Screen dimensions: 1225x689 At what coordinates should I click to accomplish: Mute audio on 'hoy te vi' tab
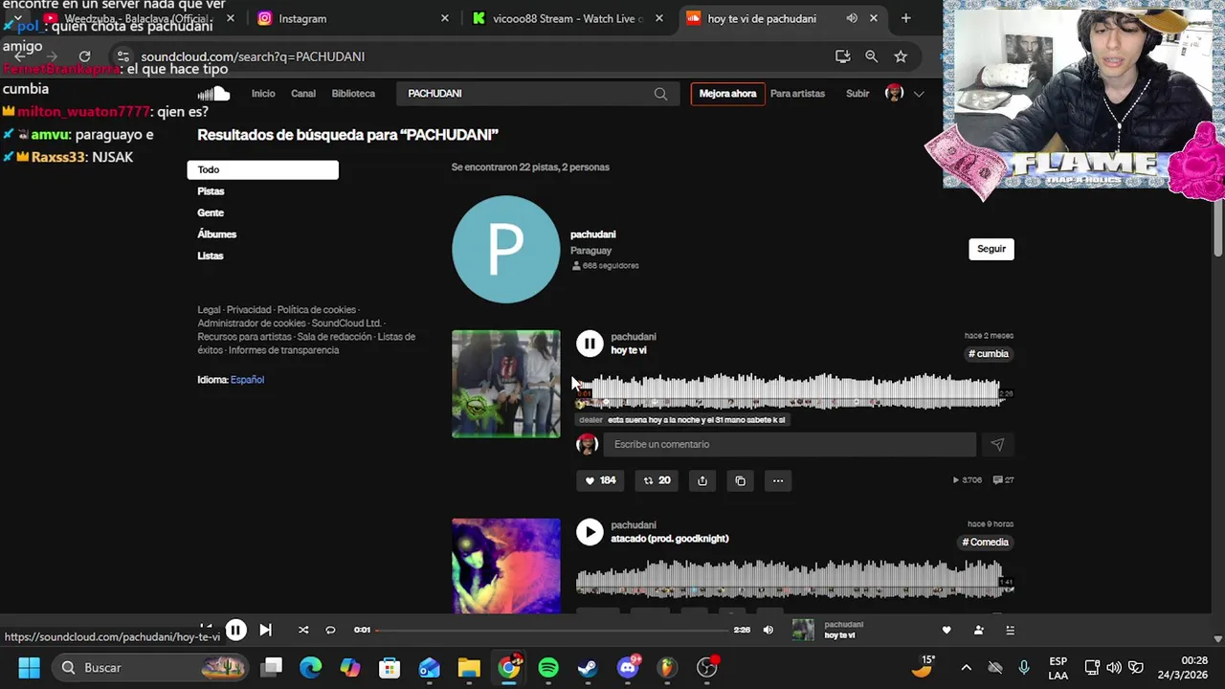[852, 18]
